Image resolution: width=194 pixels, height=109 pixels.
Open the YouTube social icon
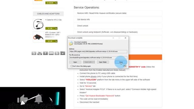(40, 53)
